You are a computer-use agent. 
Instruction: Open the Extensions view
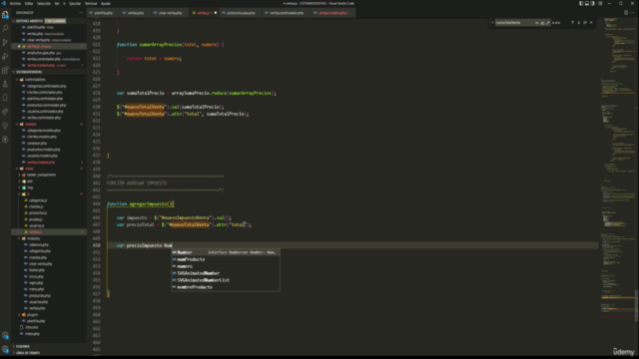pos(5,70)
